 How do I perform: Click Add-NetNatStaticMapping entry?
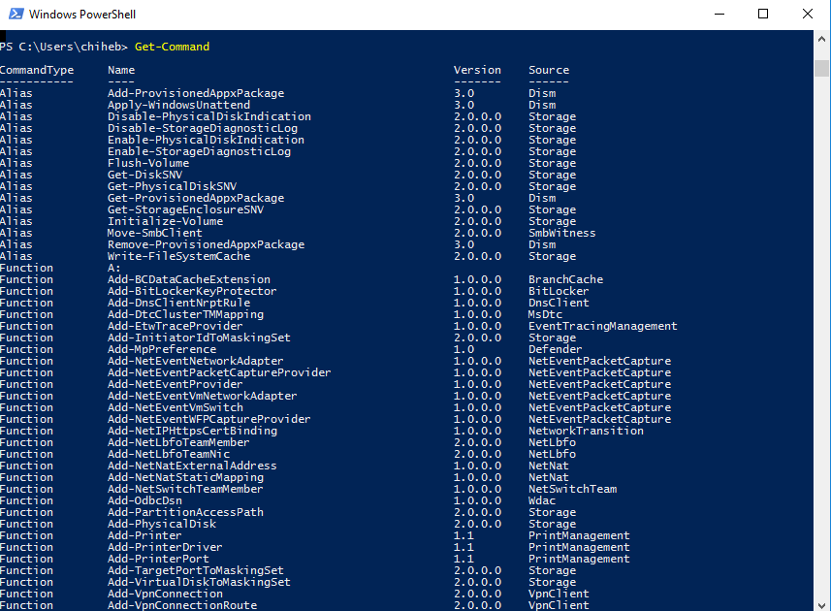[185, 478]
